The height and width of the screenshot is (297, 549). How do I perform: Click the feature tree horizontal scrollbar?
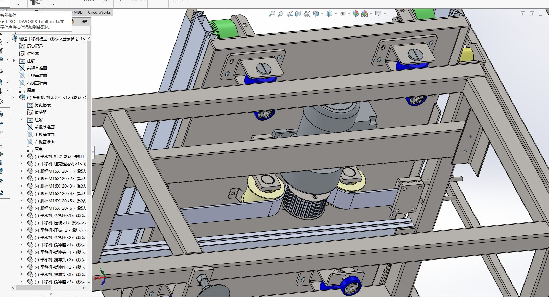pyautogui.click(x=34, y=288)
